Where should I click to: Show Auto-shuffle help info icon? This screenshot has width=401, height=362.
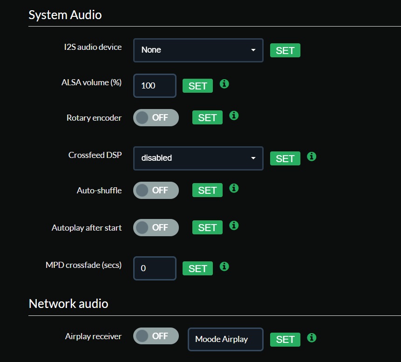[x=234, y=188]
